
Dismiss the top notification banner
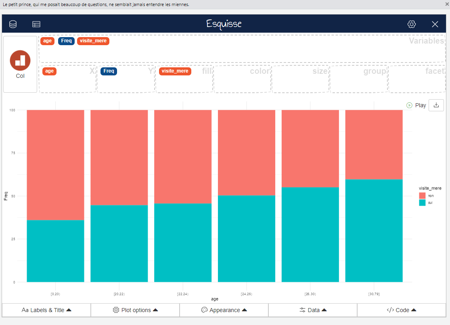447,4
